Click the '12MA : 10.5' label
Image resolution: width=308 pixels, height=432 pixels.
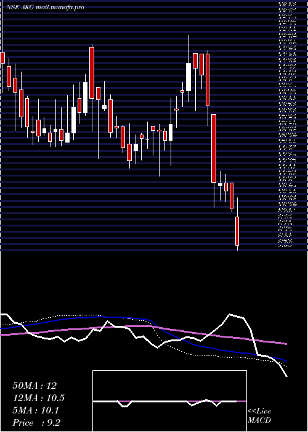tap(38, 398)
